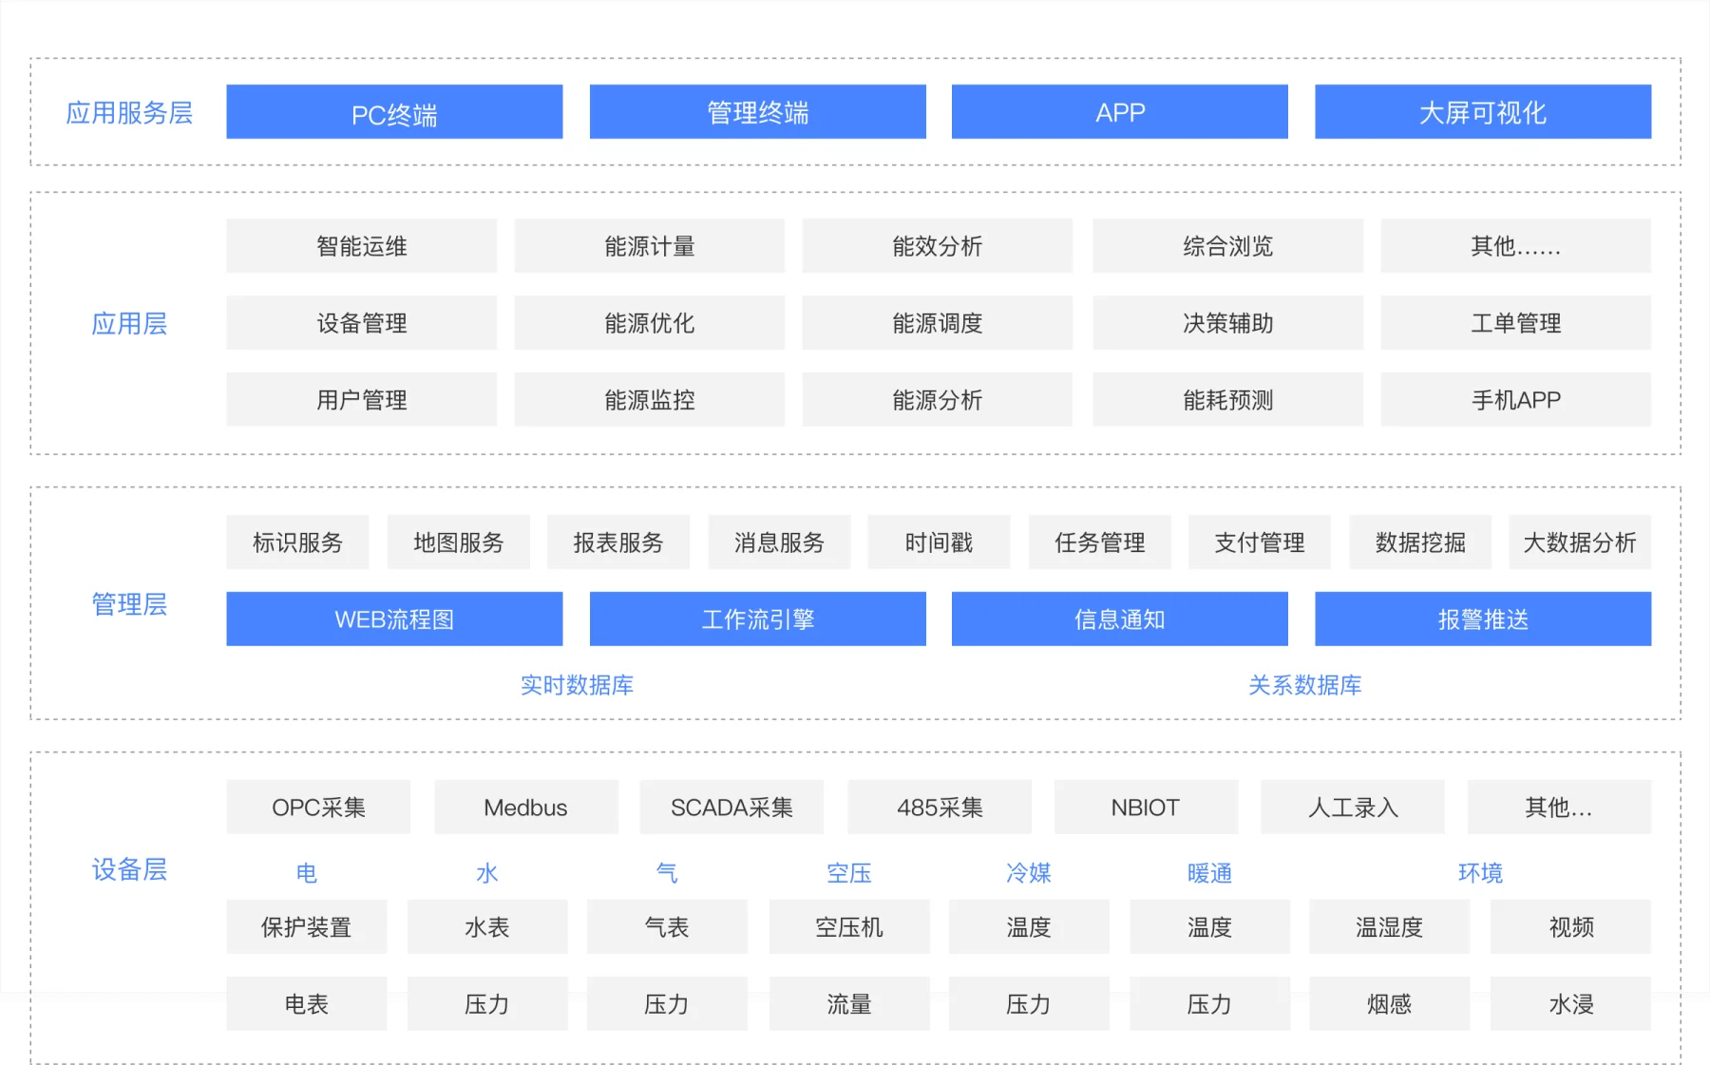Click the 设备管理 box

point(362,323)
